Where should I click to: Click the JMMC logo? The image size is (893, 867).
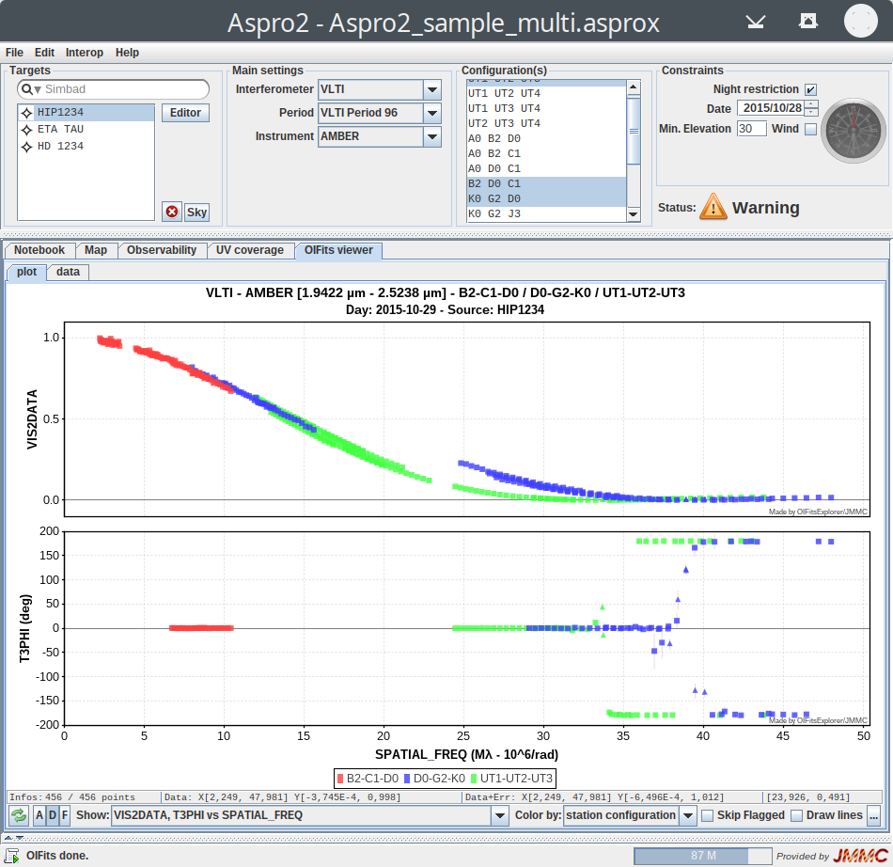pyautogui.click(x=860, y=856)
